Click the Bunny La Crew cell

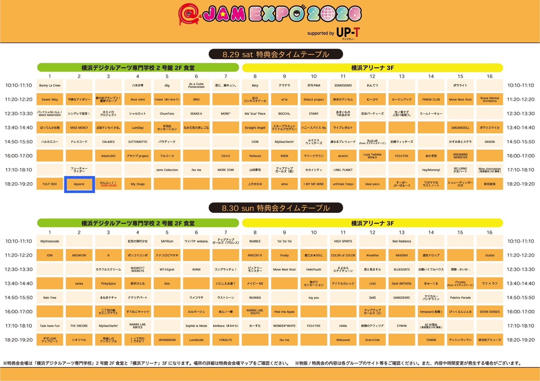tap(50, 85)
